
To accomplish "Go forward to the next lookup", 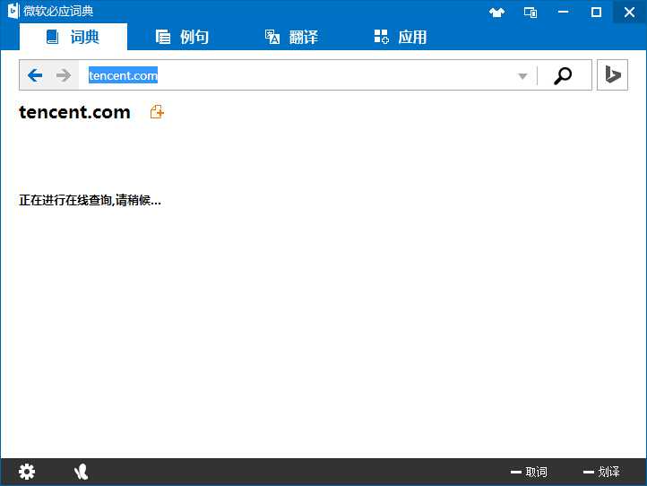I will 63,75.
